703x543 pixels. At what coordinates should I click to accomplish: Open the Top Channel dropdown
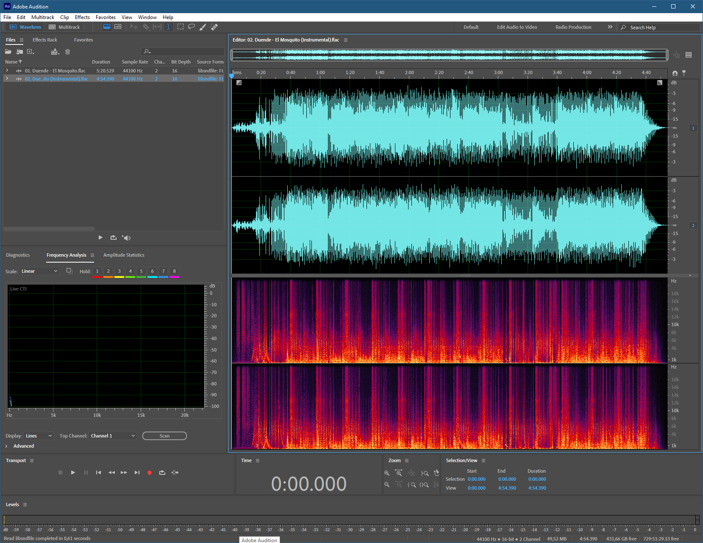113,436
